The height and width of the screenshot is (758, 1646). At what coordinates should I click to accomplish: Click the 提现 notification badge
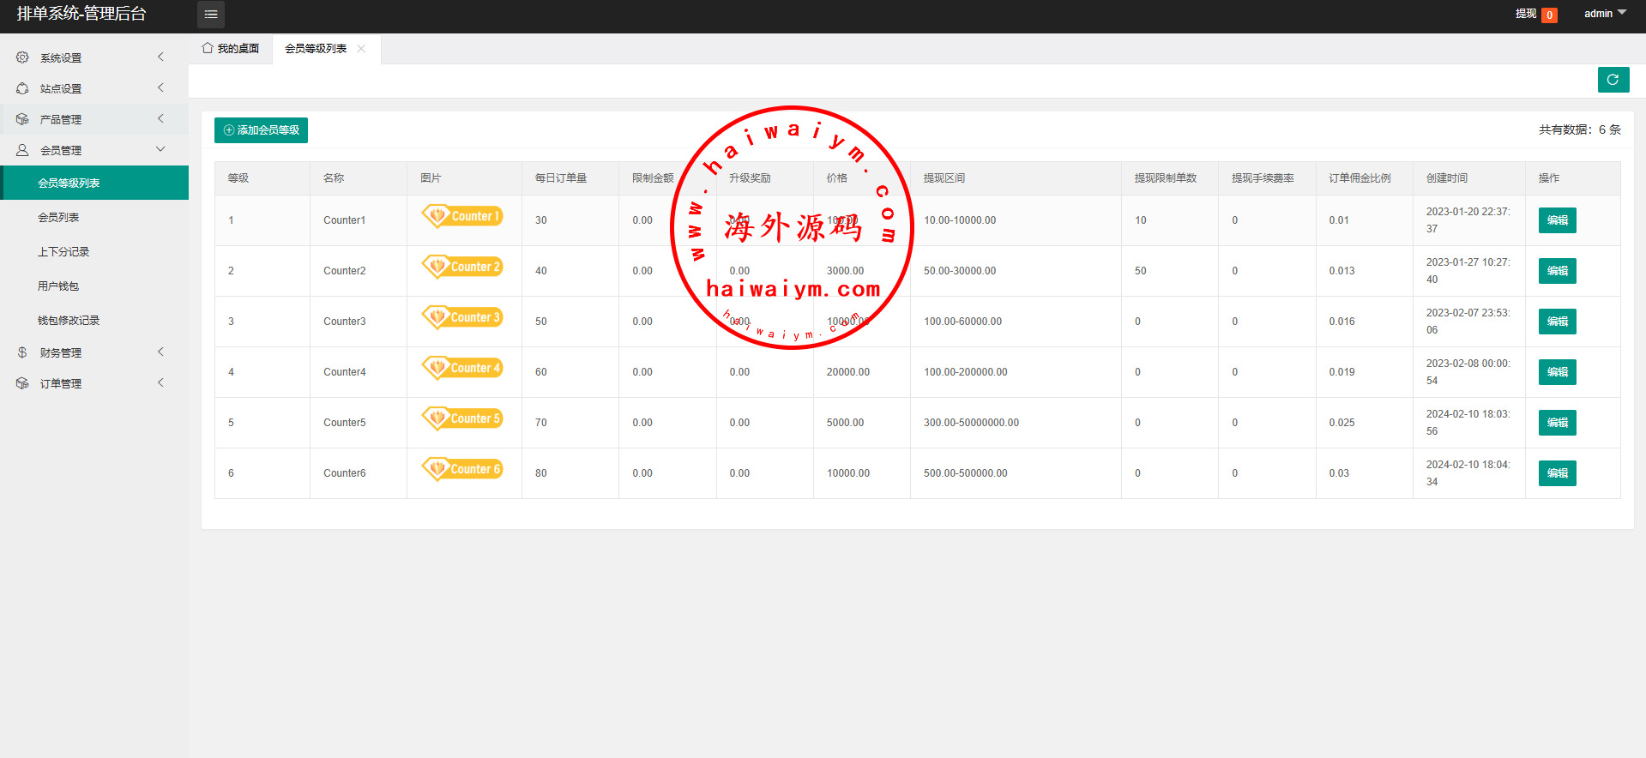point(1549,15)
